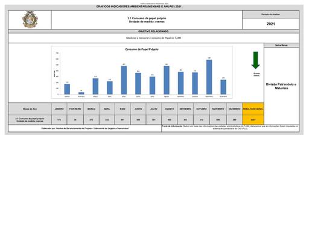Click the tallest bar for November
The width and height of the screenshot is (309, 238).
click(x=209, y=77)
